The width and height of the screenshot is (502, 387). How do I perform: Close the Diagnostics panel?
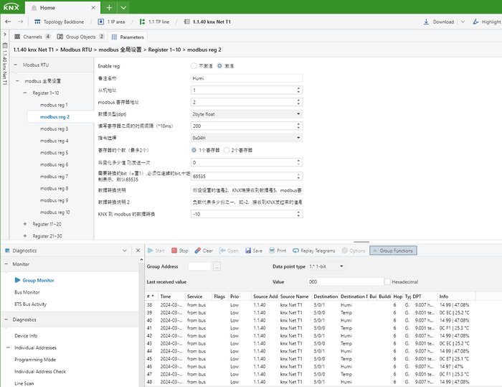(138, 251)
